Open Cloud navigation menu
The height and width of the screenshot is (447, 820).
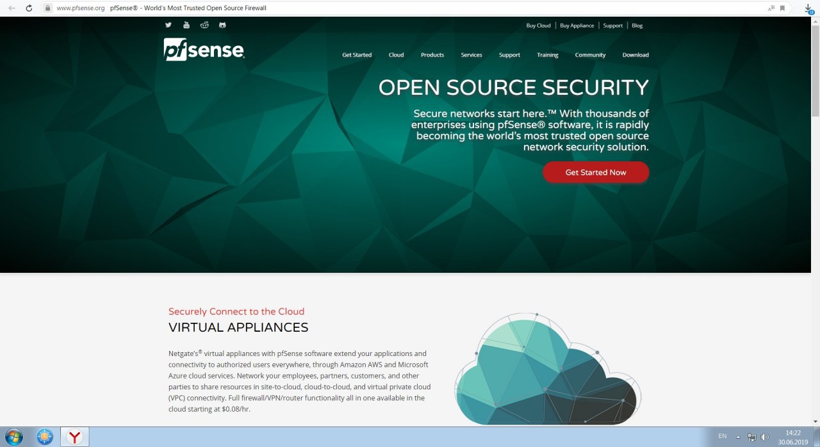(396, 55)
